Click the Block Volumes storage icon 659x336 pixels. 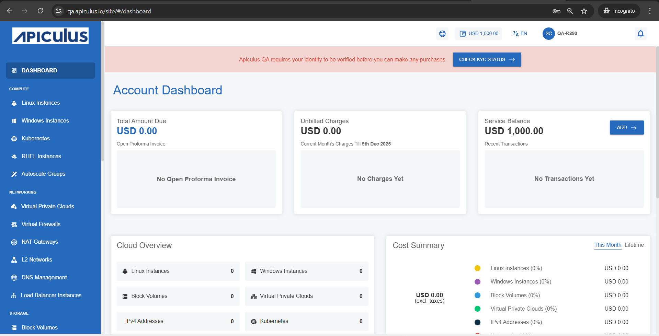pos(14,327)
